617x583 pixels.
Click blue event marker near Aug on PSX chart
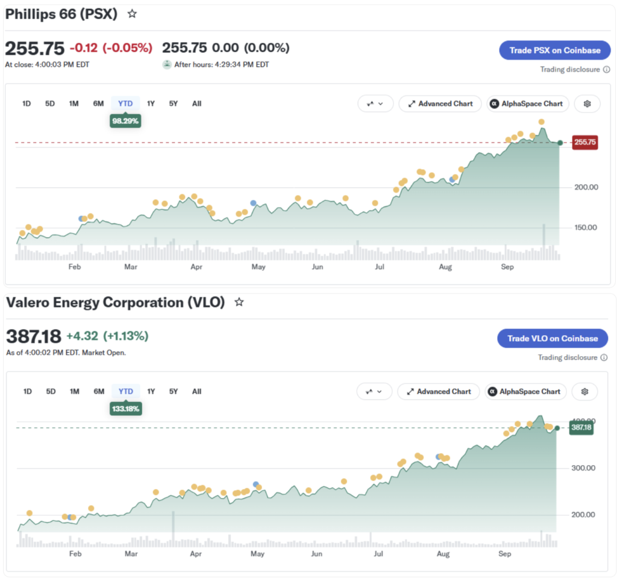pos(452,179)
